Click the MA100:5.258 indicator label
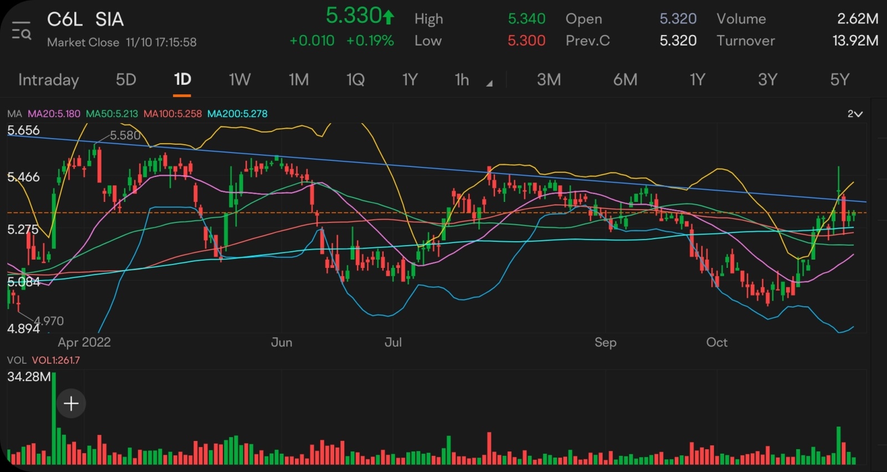 [172, 114]
